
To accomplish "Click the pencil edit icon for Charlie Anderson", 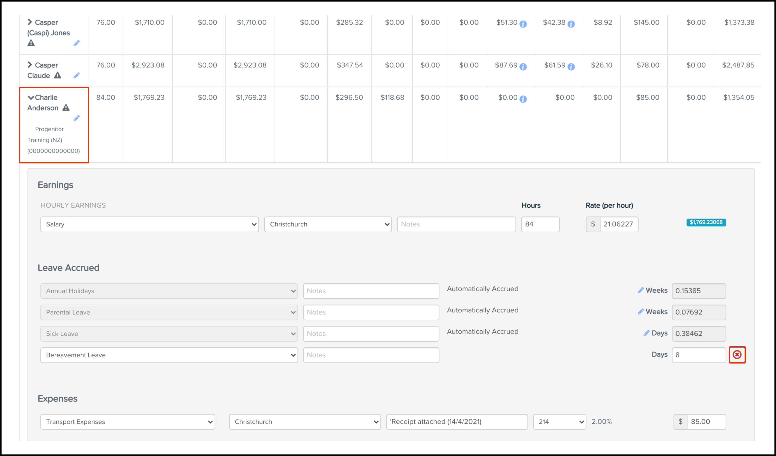I will tap(77, 118).
